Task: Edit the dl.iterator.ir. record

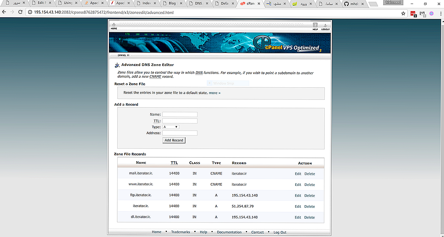Action: [298, 217]
